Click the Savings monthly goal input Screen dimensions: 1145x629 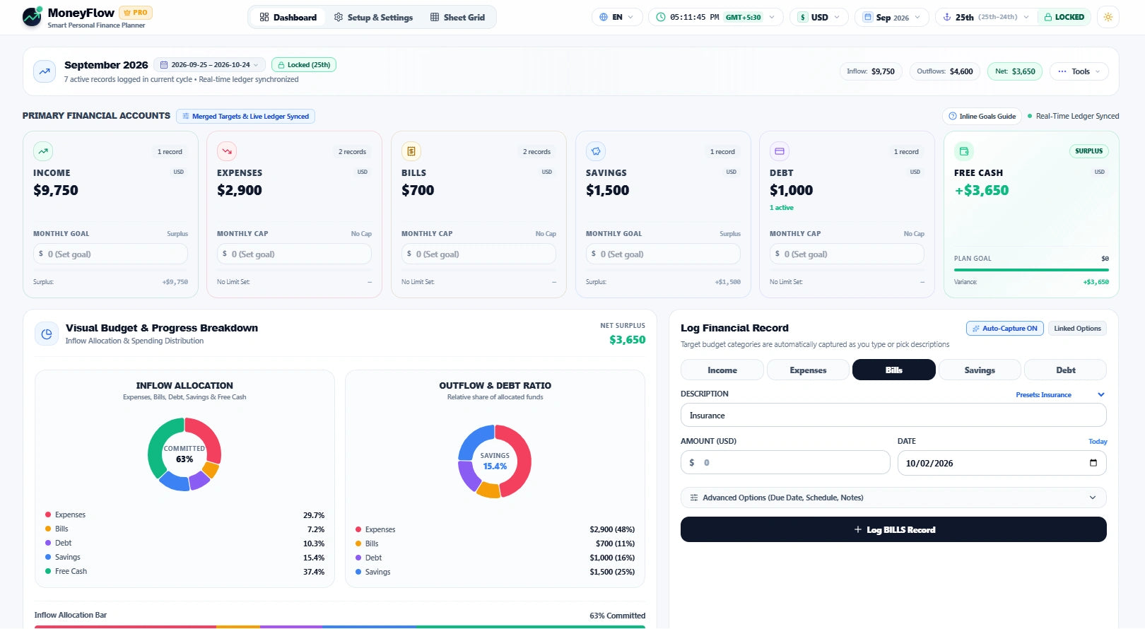pyautogui.click(x=663, y=254)
